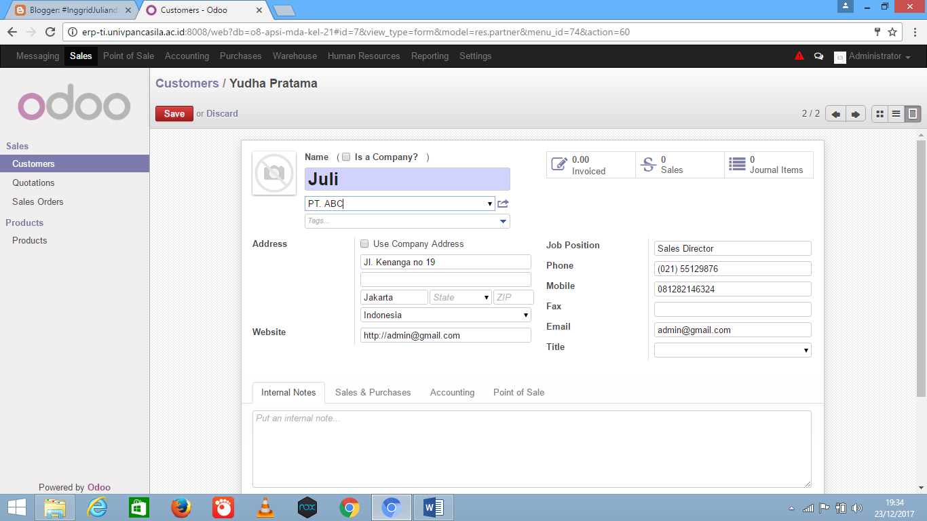Expand the Indonesia country dropdown
This screenshot has width=927, height=521.
click(x=525, y=315)
